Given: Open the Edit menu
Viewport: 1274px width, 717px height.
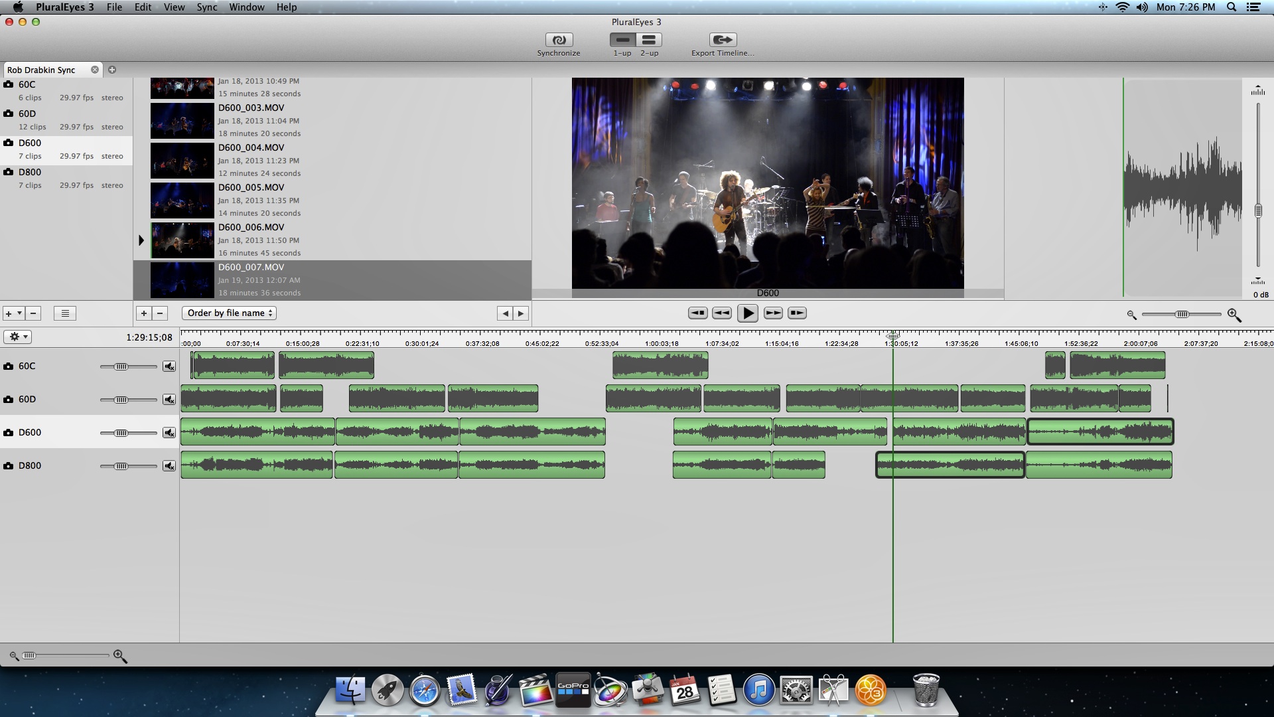Looking at the screenshot, I should click(x=143, y=7).
